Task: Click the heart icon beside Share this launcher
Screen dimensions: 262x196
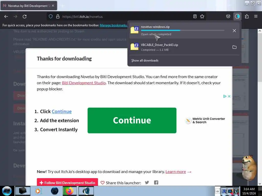Action: [102, 183]
